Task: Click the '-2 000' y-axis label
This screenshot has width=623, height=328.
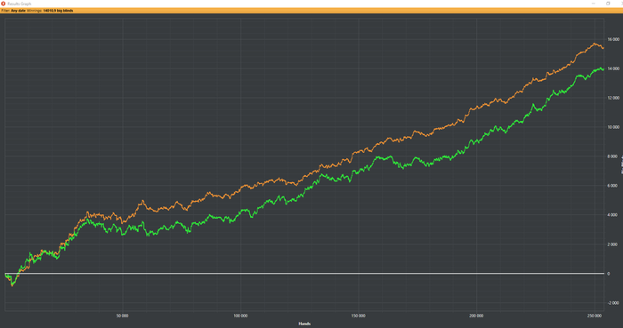Action: click(x=613, y=303)
